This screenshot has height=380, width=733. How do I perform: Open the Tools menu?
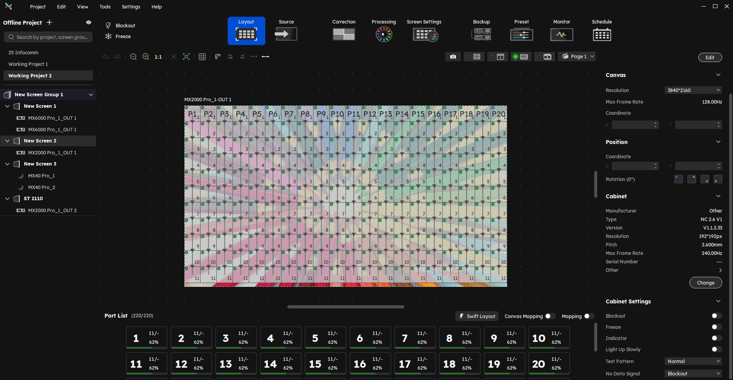(105, 7)
